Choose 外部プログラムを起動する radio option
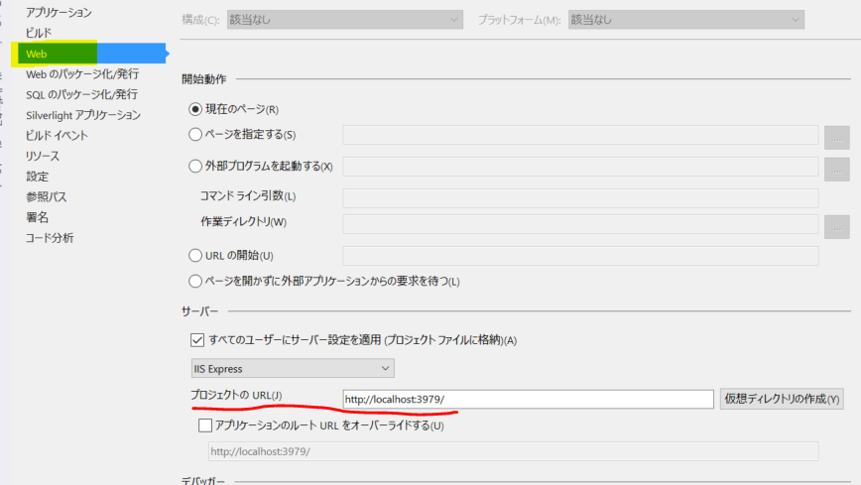The image size is (861, 485). tap(195, 166)
